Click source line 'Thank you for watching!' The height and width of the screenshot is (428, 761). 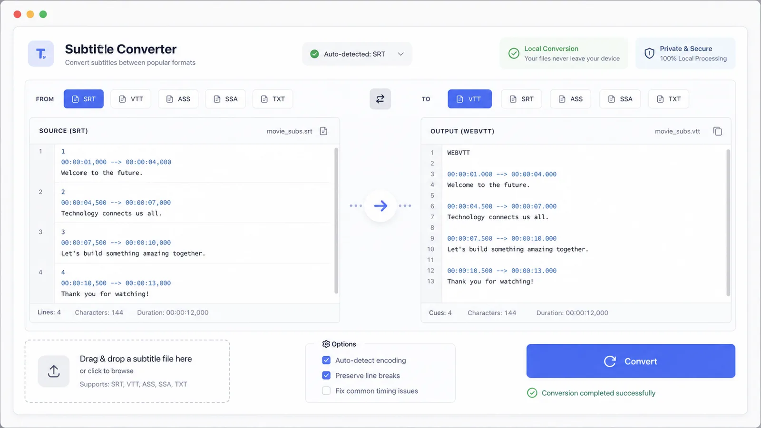tap(105, 294)
